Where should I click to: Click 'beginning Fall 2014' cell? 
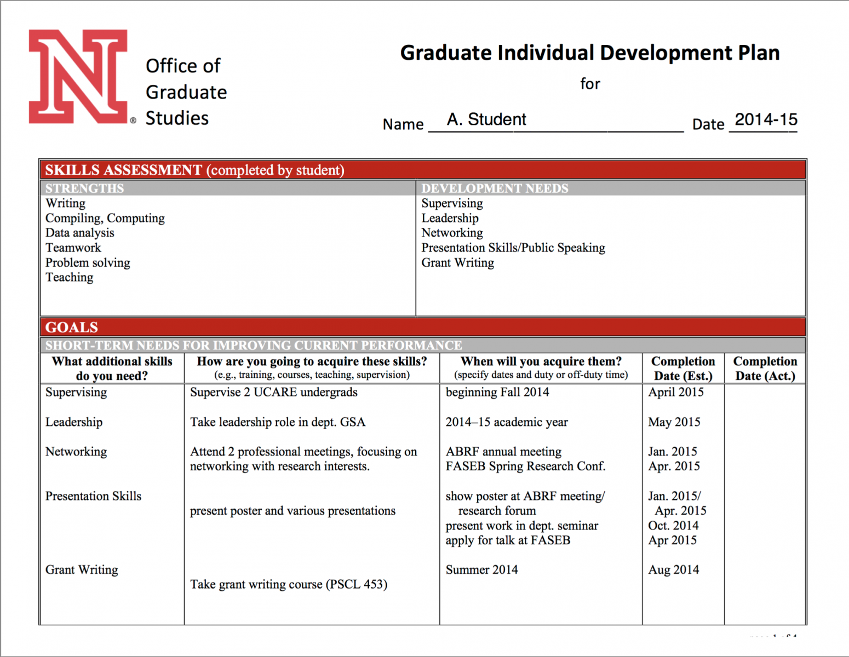497,392
